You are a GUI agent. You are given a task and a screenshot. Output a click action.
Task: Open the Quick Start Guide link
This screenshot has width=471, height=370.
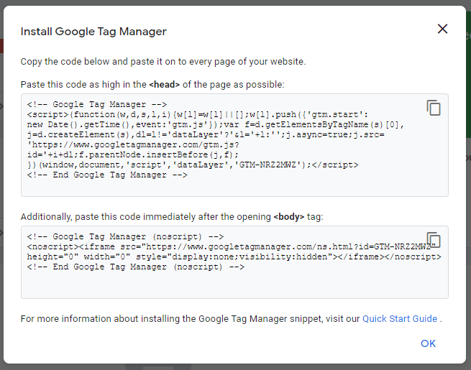[x=400, y=318]
